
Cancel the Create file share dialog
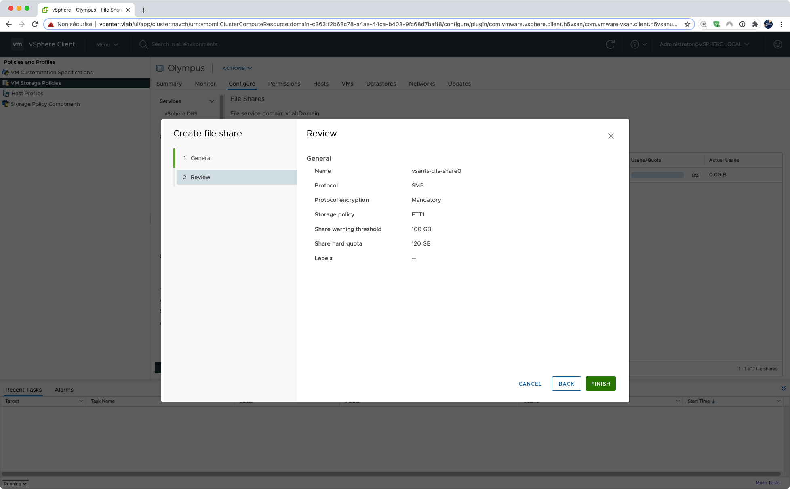[530, 384]
